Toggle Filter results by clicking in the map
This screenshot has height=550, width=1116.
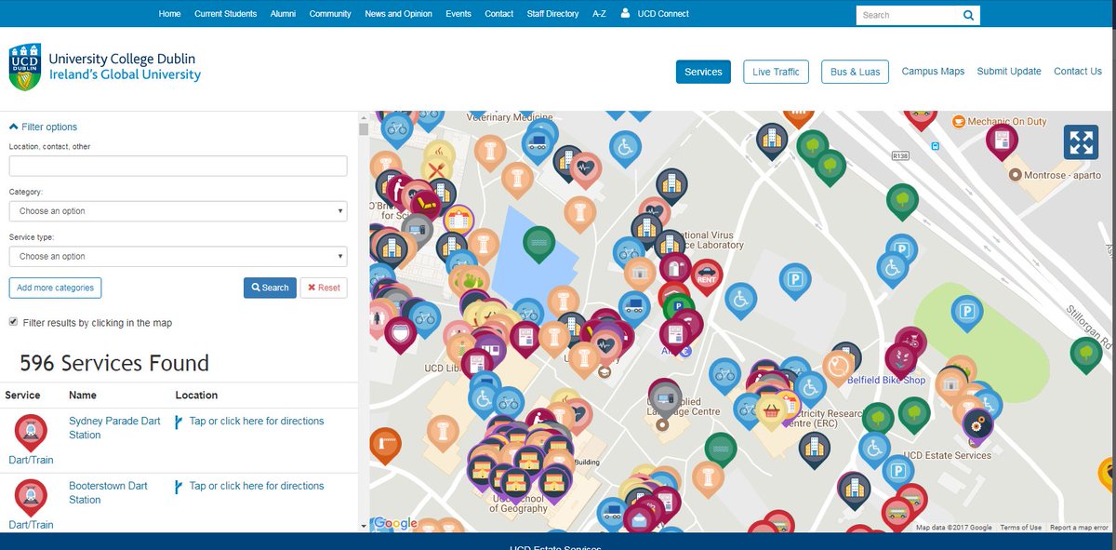(13, 322)
